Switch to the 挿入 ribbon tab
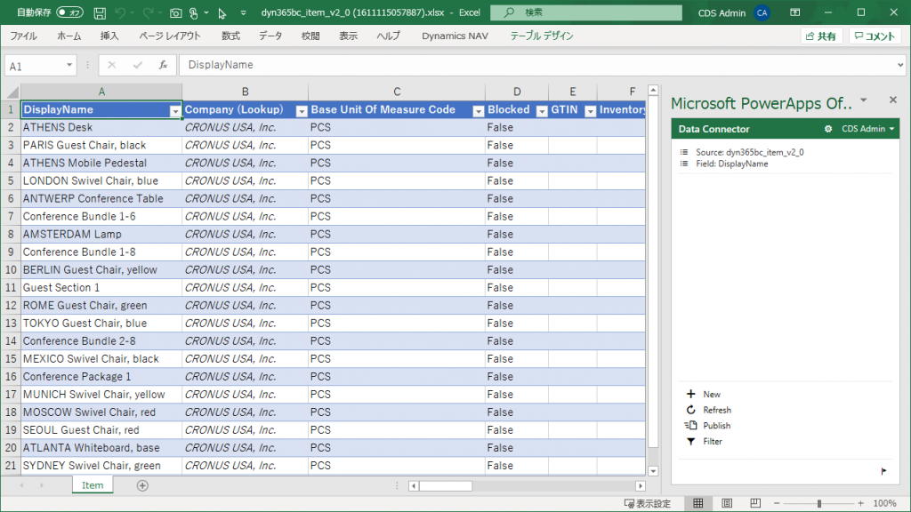 (x=109, y=36)
